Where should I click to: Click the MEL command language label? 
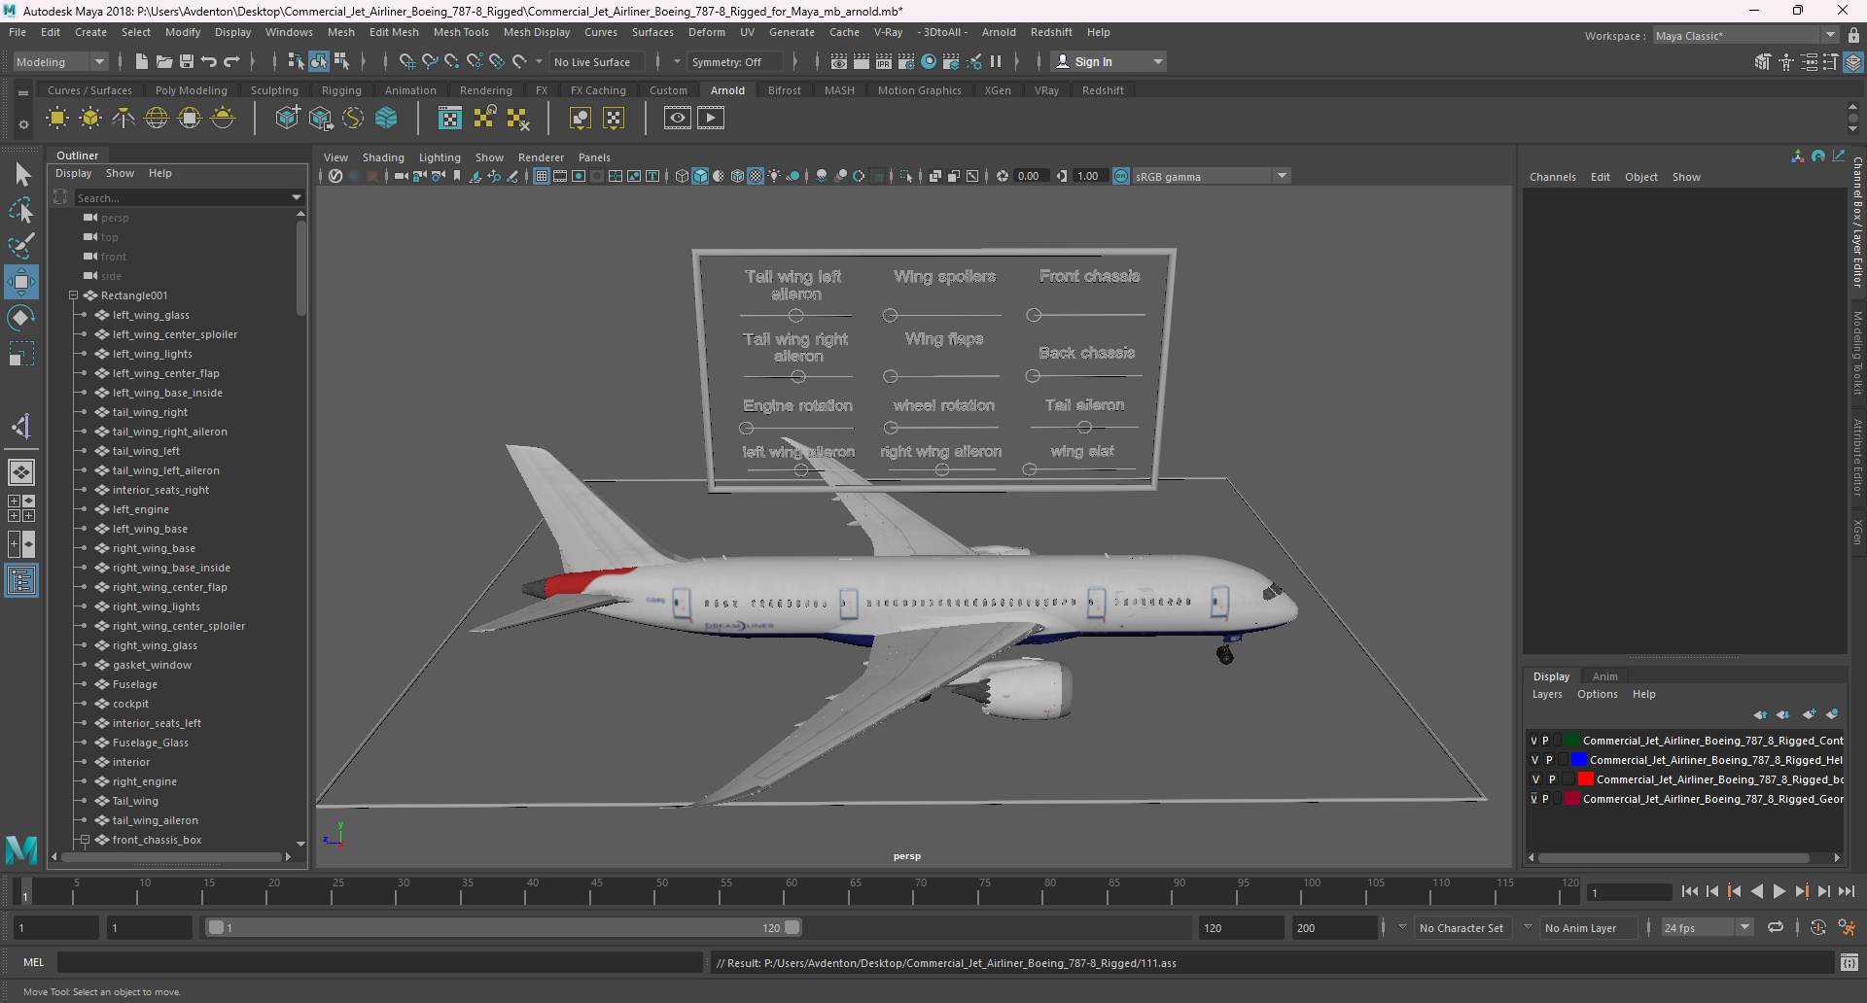[x=33, y=962]
